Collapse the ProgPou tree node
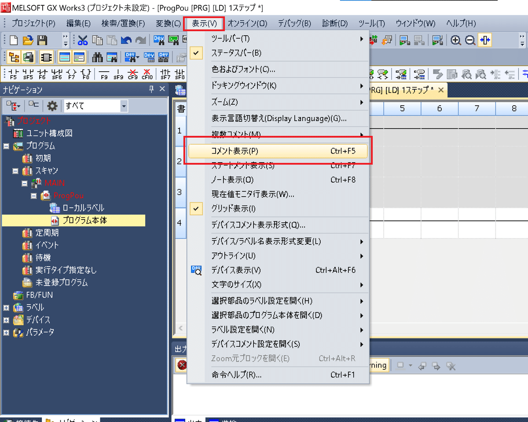This screenshot has height=422, width=528. tap(34, 195)
